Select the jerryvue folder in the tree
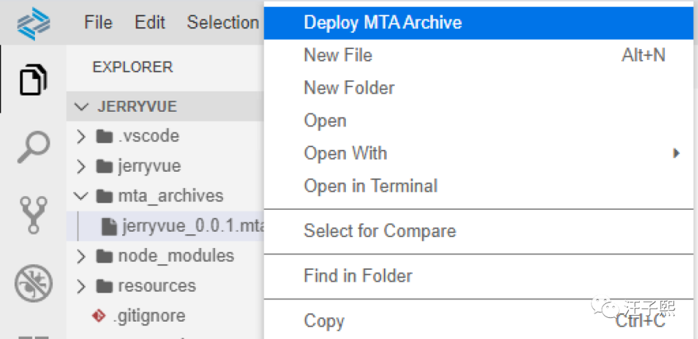The height and width of the screenshot is (339, 698). [149, 167]
